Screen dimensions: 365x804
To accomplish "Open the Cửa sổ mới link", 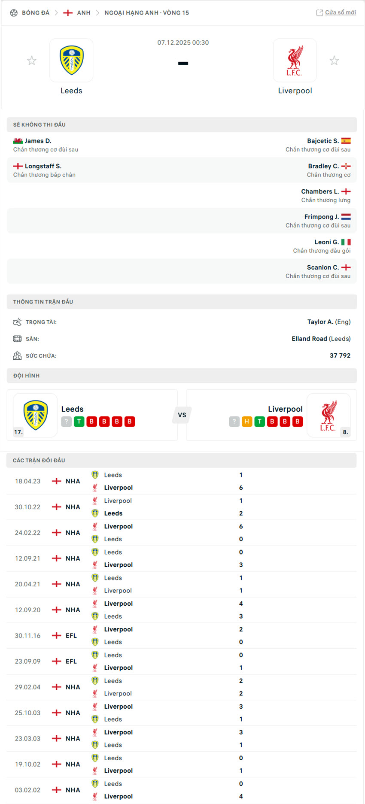I will pyautogui.click(x=339, y=12).
